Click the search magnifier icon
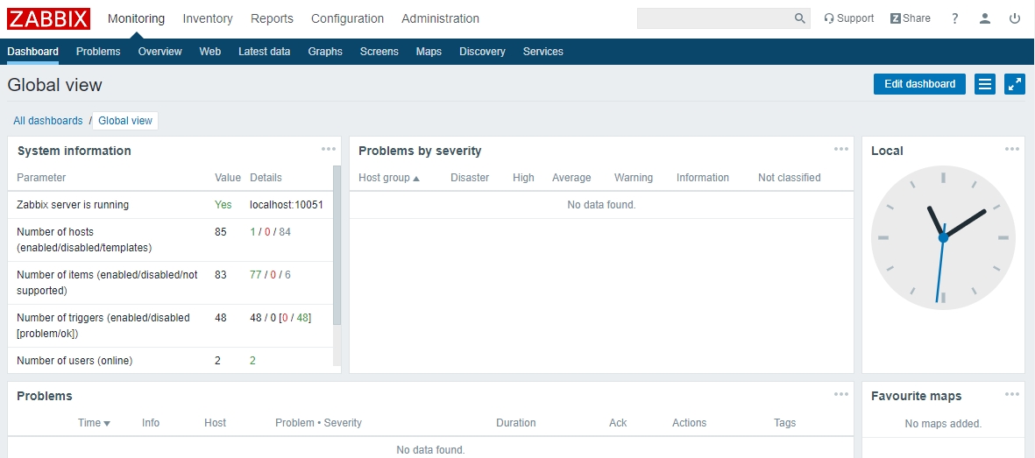Image resolution: width=1035 pixels, height=458 pixels. tap(799, 18)
